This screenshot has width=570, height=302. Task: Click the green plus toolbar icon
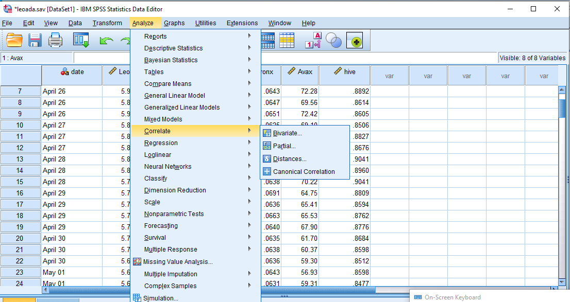pyautogui.click(x=355, y=40)
